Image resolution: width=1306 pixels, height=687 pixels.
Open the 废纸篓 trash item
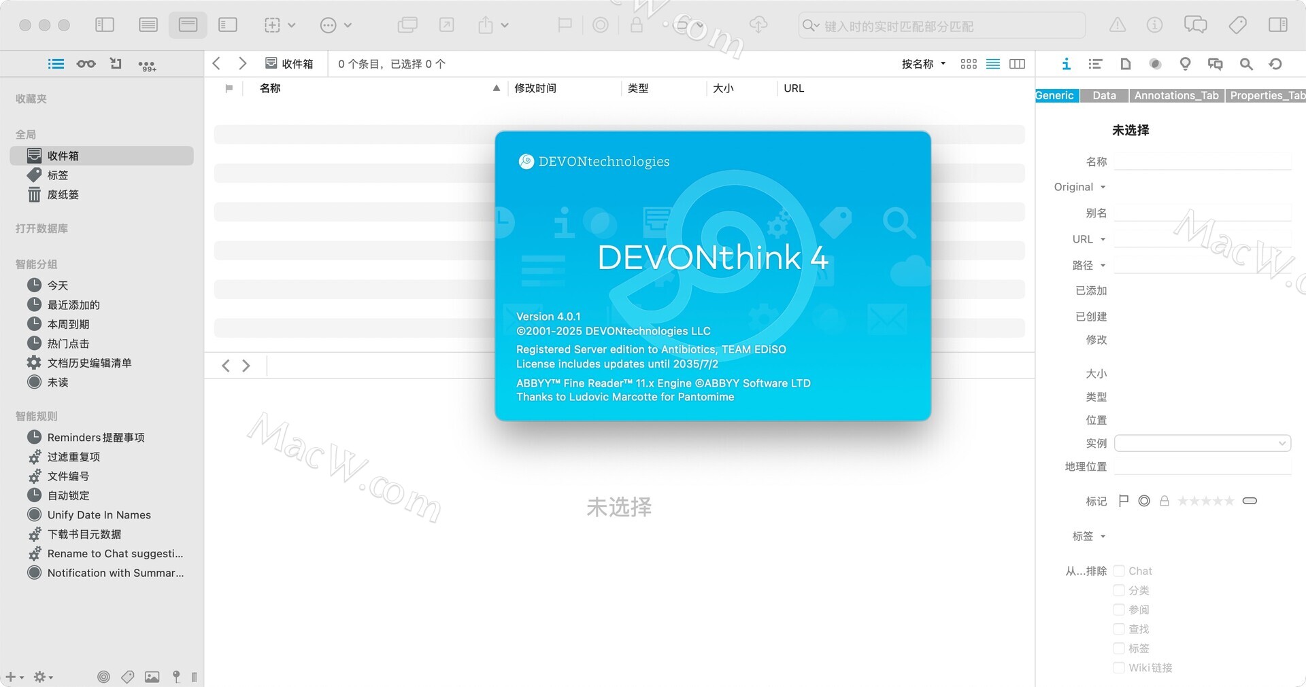[x=63, y=195]
